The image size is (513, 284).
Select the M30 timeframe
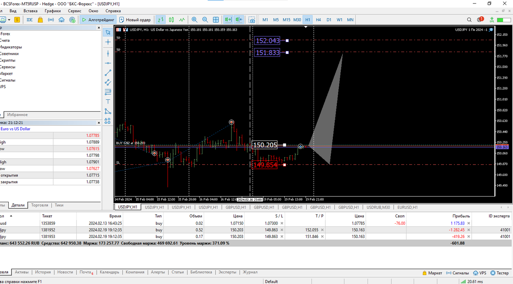point(297,19)
